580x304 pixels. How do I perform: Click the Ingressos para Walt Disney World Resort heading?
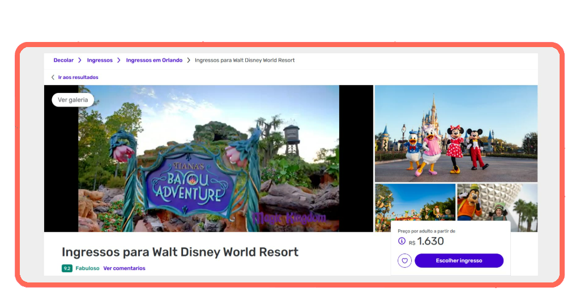click(180, 252)
